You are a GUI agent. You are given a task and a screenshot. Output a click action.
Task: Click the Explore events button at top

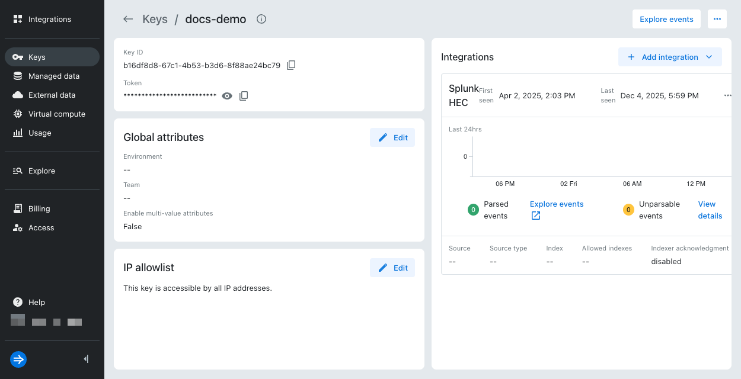point(666,19)
